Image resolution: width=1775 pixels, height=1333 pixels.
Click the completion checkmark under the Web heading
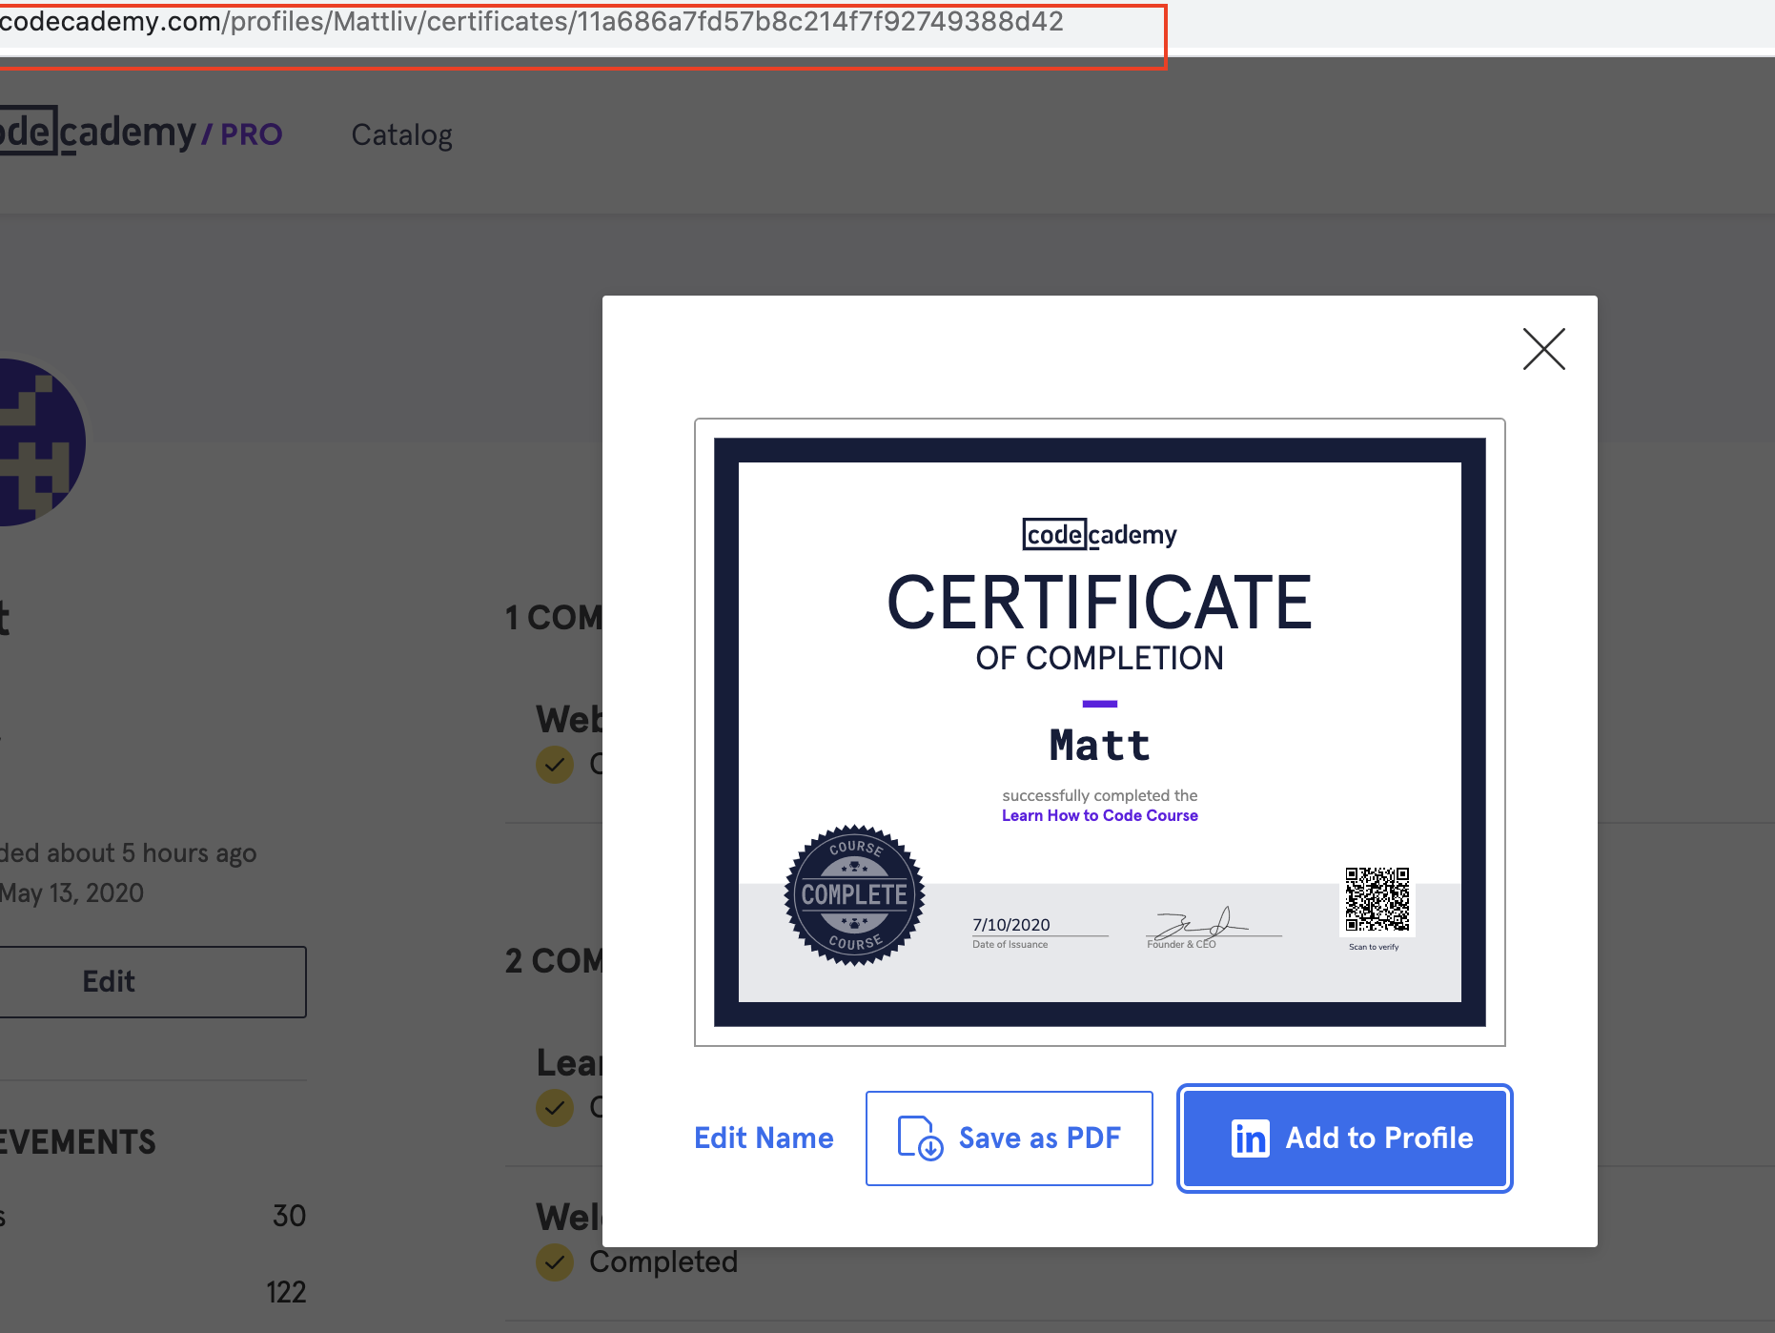point(555,764)
